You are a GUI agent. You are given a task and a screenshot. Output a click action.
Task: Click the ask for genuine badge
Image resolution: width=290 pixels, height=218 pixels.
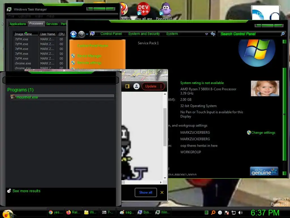point(264,171)
